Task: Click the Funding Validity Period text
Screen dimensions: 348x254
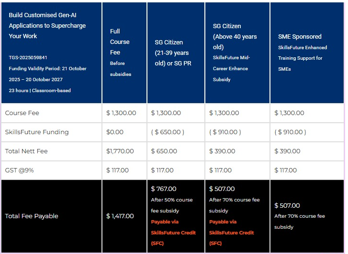Action: coord(47,74)
